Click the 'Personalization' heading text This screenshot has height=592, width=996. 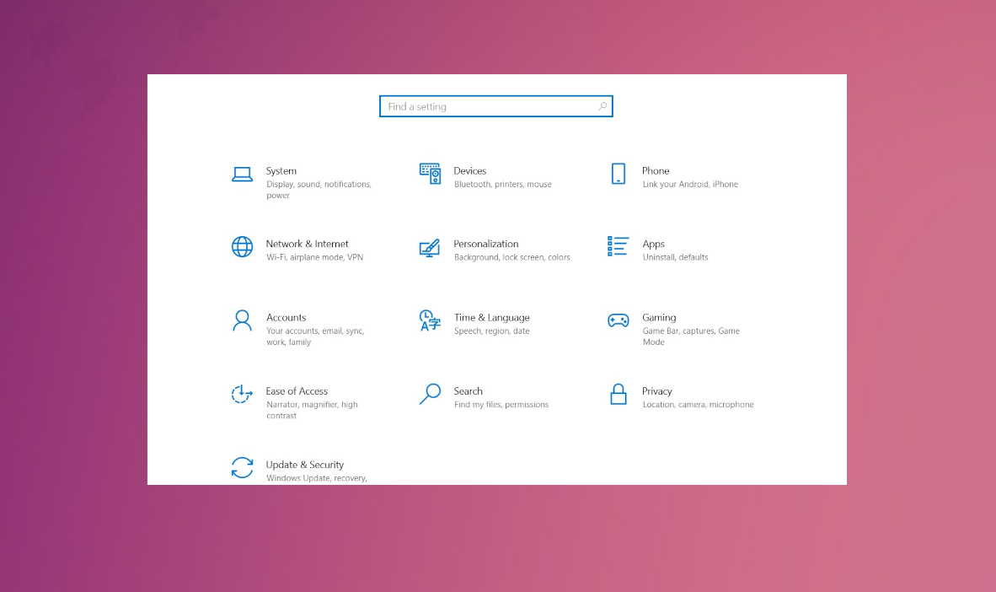(x=486, y=245)
